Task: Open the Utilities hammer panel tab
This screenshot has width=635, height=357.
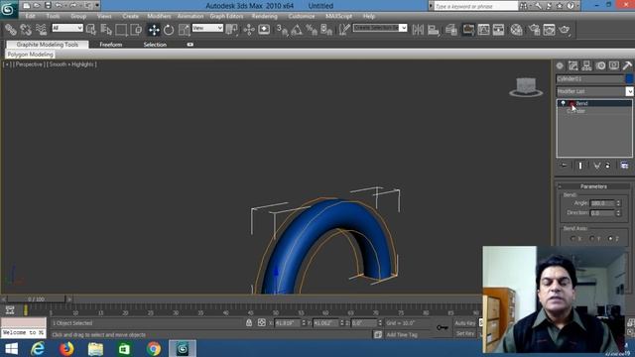Action: [x=627, y=65]
